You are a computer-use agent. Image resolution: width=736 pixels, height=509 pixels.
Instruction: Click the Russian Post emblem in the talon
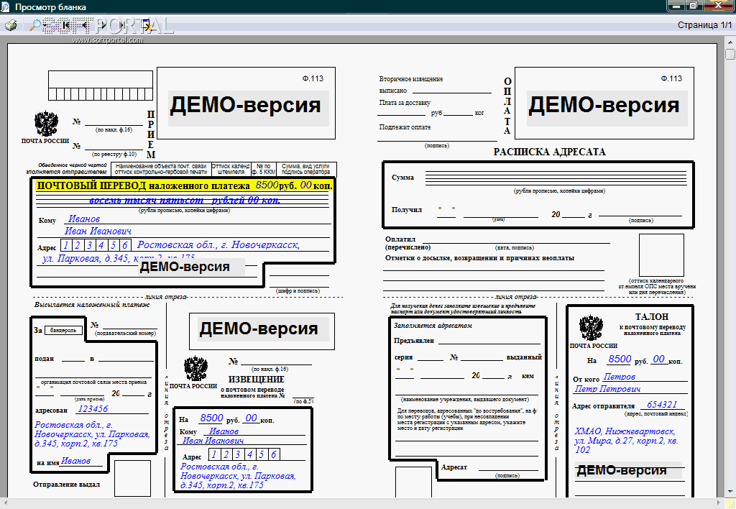tap(592, 327)
